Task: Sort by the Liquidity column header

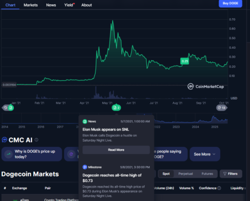Action: click(x=237, y=188)
